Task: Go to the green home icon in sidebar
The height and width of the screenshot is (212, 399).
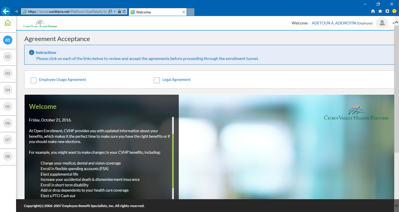Action: [x=8, y=23]
